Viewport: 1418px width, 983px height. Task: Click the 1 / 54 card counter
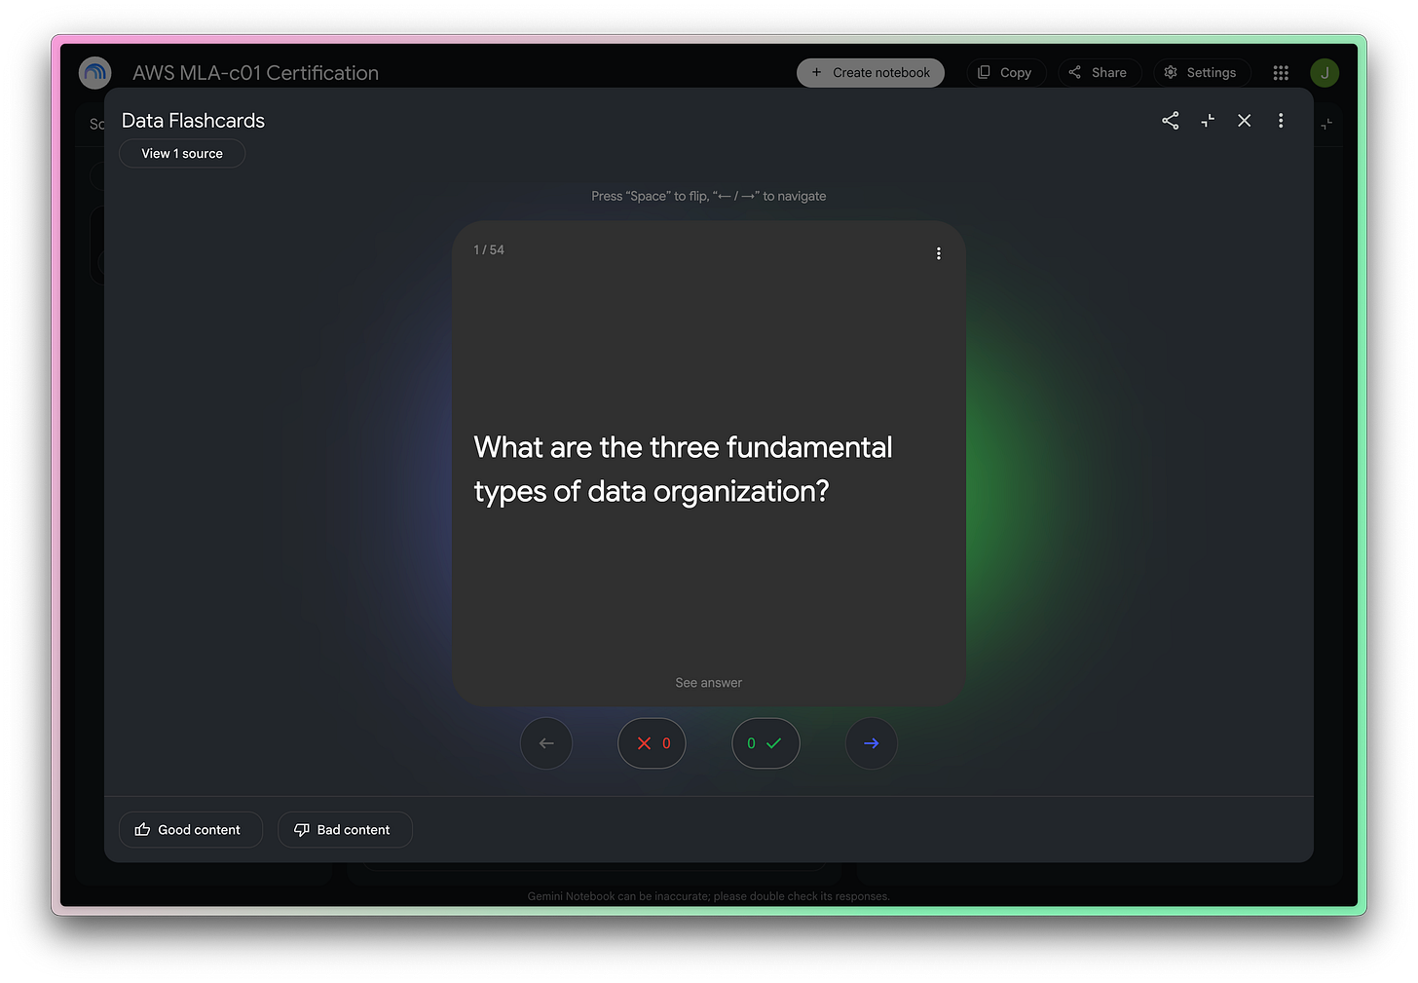[489, 250]
